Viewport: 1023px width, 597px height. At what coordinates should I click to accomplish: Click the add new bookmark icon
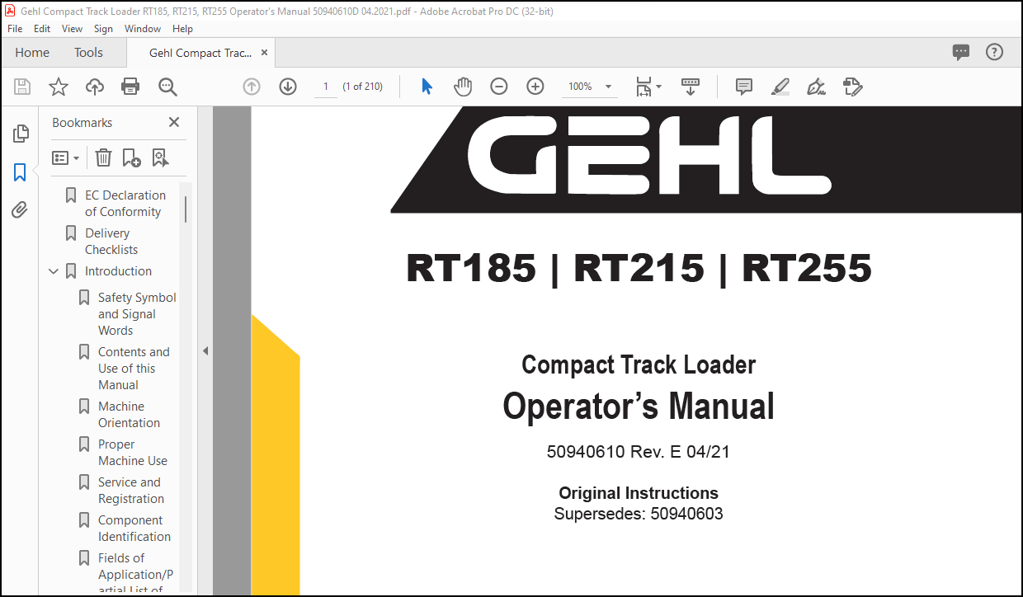131,157
